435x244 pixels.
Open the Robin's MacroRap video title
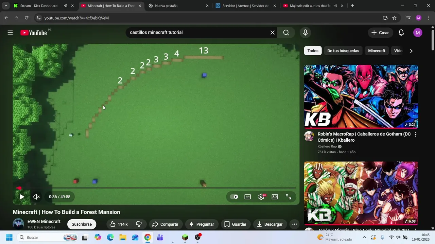coord(364,137)
